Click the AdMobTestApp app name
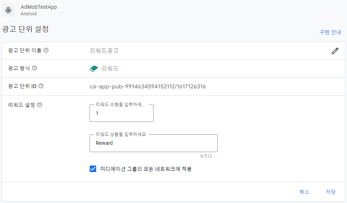The height and width of the screenshot is (203, 347). 39,7
